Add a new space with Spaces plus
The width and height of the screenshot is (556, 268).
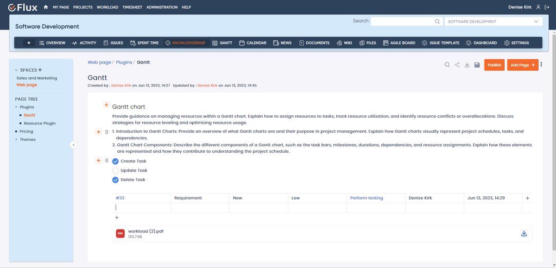(40, 70)
